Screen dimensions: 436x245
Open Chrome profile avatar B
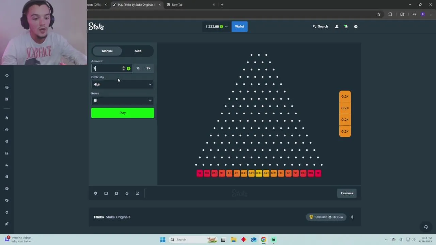pos(423,14)
